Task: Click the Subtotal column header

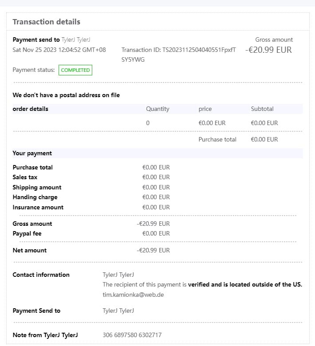Action: pos(262,109)
